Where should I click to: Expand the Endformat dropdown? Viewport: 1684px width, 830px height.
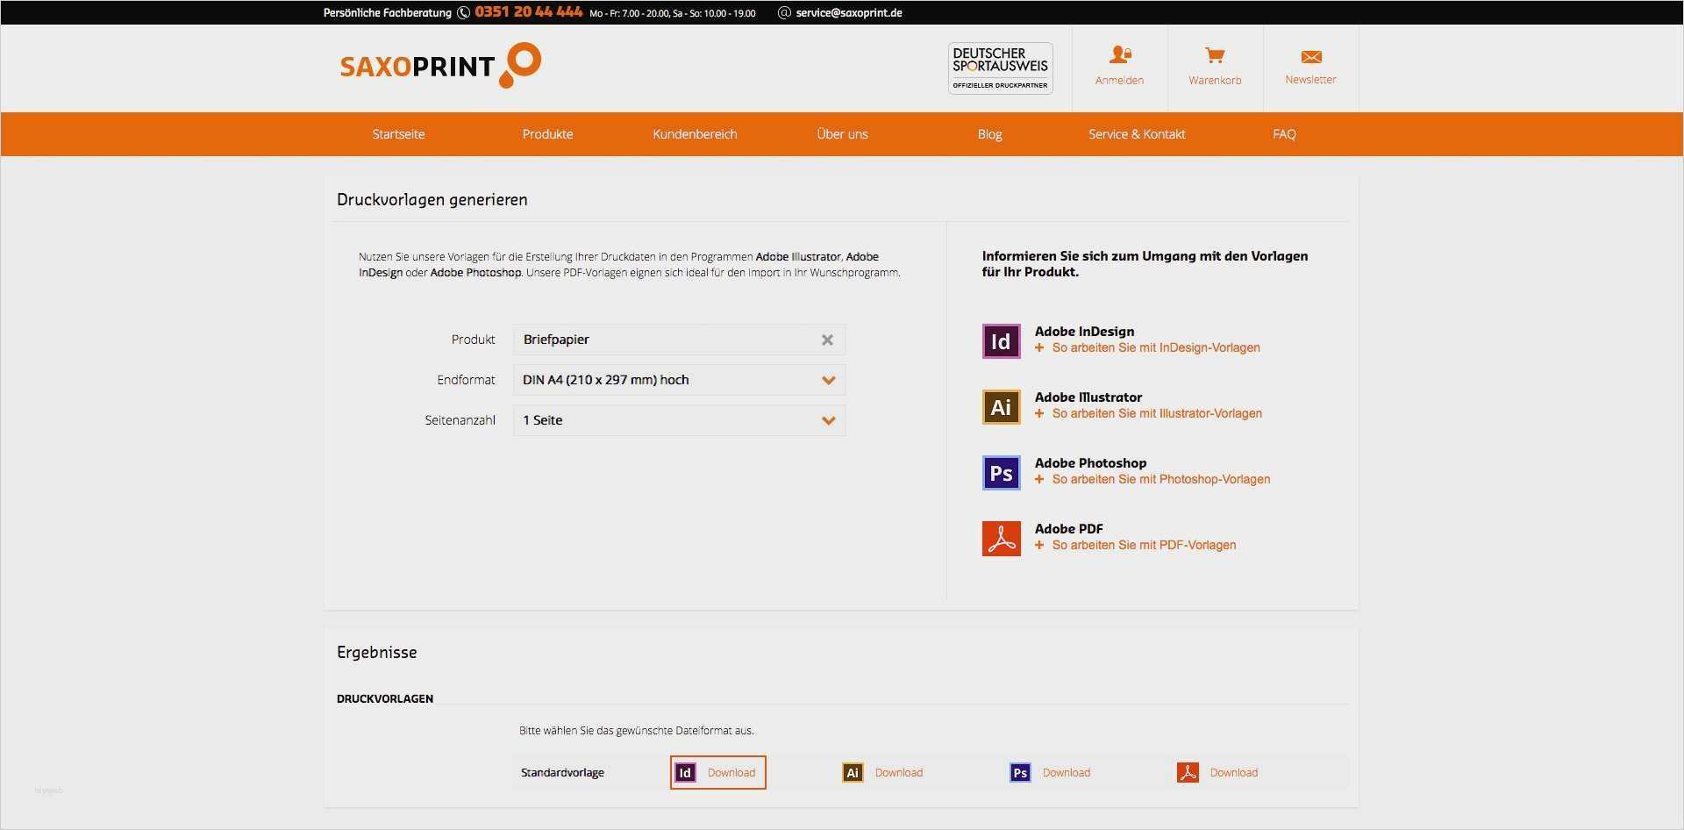click(x=826, y=379)
